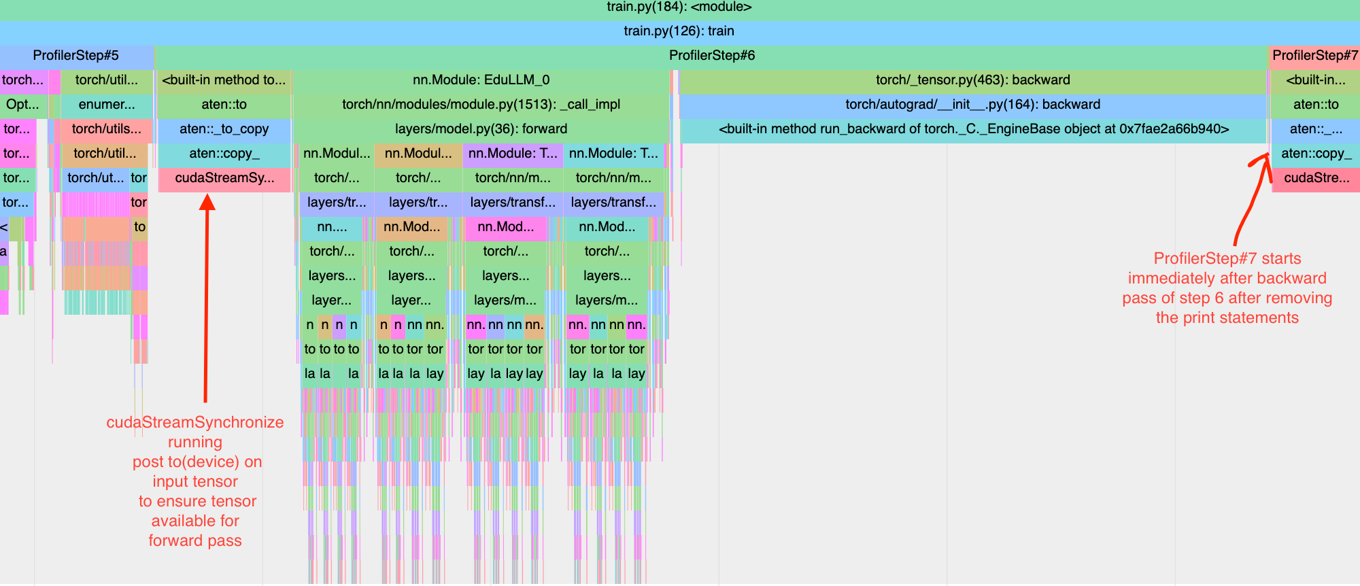
Task: Select the magenta nn.Mod... block
Action: pyautogui.click(x=506, y=227)
